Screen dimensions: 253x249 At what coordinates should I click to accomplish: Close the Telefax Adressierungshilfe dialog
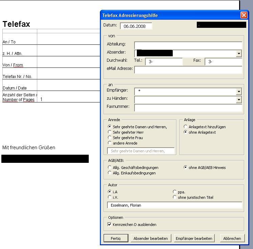244,15
